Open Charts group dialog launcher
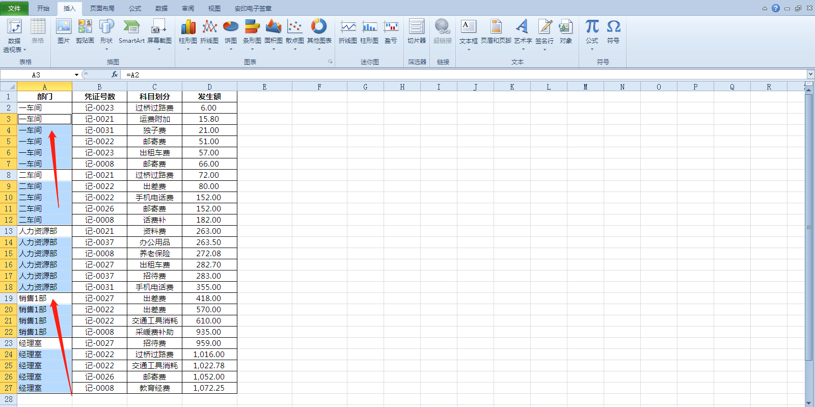 (330, 62)
